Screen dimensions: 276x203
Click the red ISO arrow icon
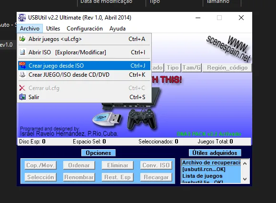click(x=22, y=65)
